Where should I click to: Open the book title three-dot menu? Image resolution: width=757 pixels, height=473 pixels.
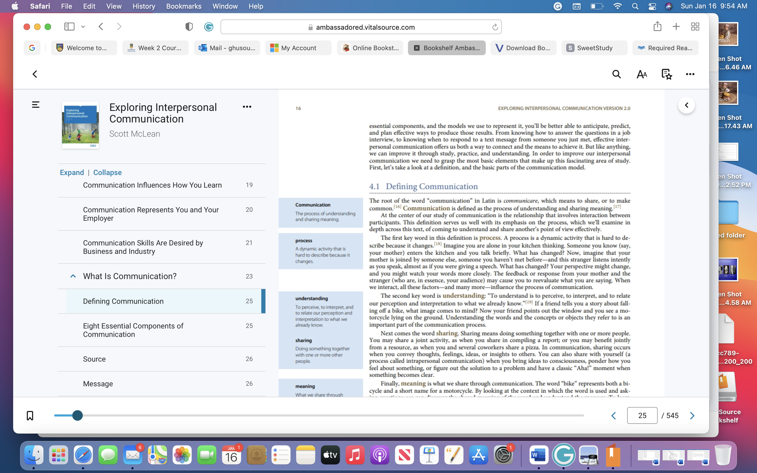[x=247, y=107]
